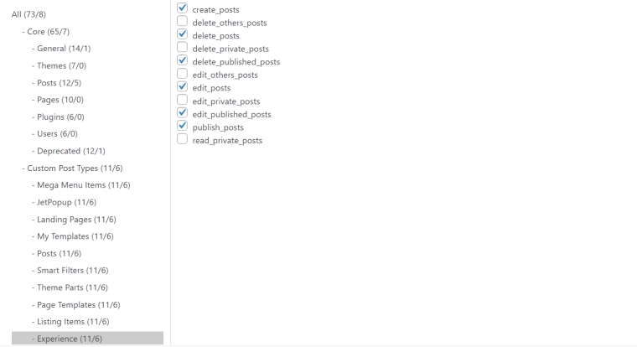Select Custom Post Types (11/6) group
The image size is (637, 347).
(x=75, y=168)
